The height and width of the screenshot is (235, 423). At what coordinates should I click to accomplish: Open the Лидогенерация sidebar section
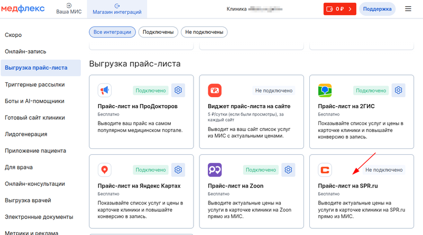(x=26, y=134)
